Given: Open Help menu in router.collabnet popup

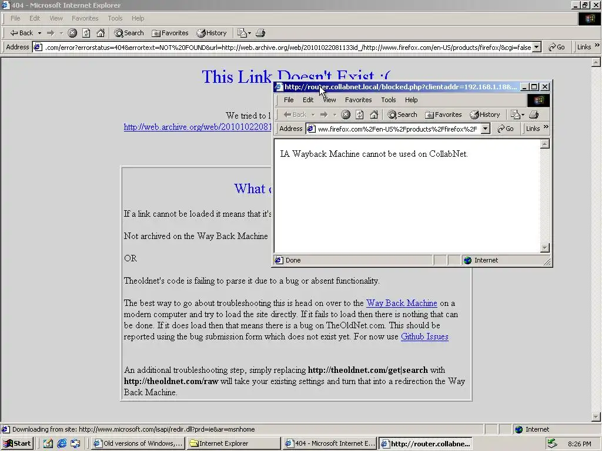Looking at the screenshot, I should click(x=411, y=100).
